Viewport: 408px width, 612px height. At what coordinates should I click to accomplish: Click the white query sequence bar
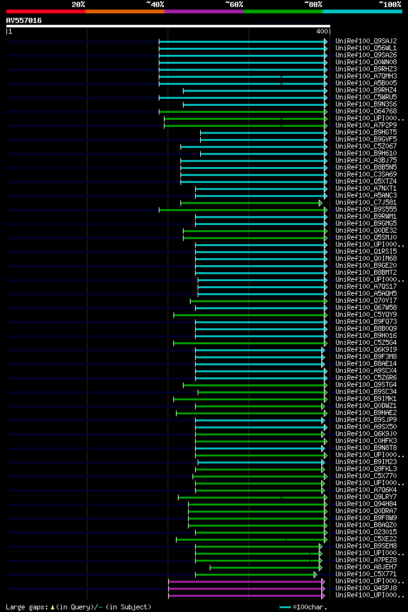click(x=168, y=26)
